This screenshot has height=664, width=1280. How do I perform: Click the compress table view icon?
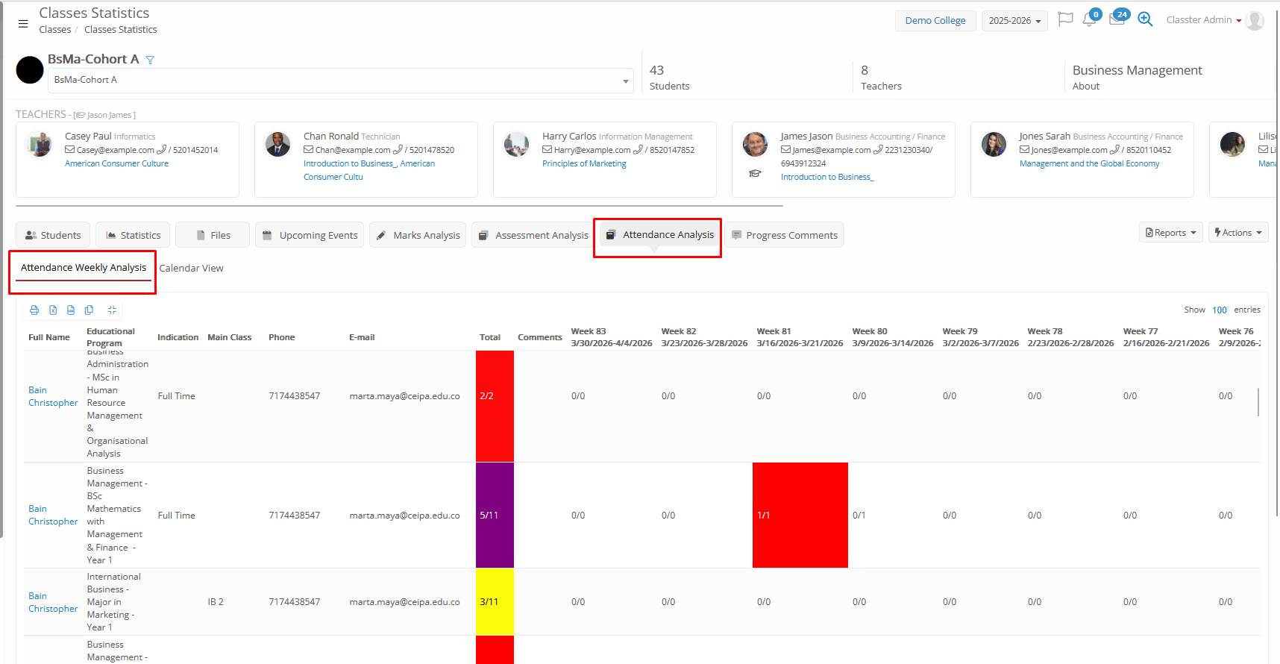pyautogui.click(x=112, y=310)
